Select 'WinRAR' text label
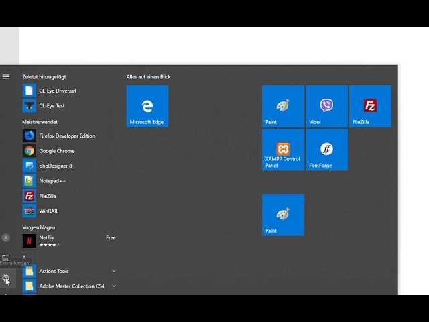 (x=48, y=211)
